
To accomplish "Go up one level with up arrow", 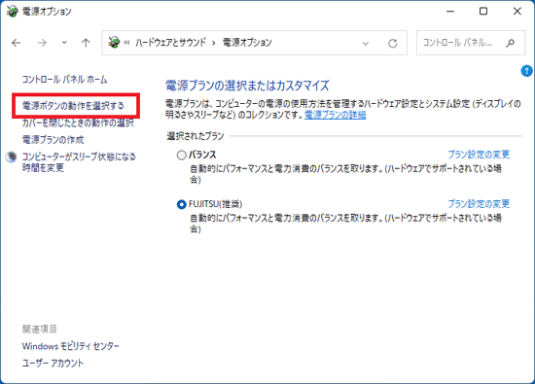I will [86, 43].
